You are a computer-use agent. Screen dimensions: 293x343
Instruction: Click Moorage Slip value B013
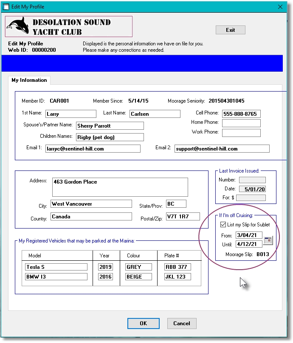pos(263,254)
